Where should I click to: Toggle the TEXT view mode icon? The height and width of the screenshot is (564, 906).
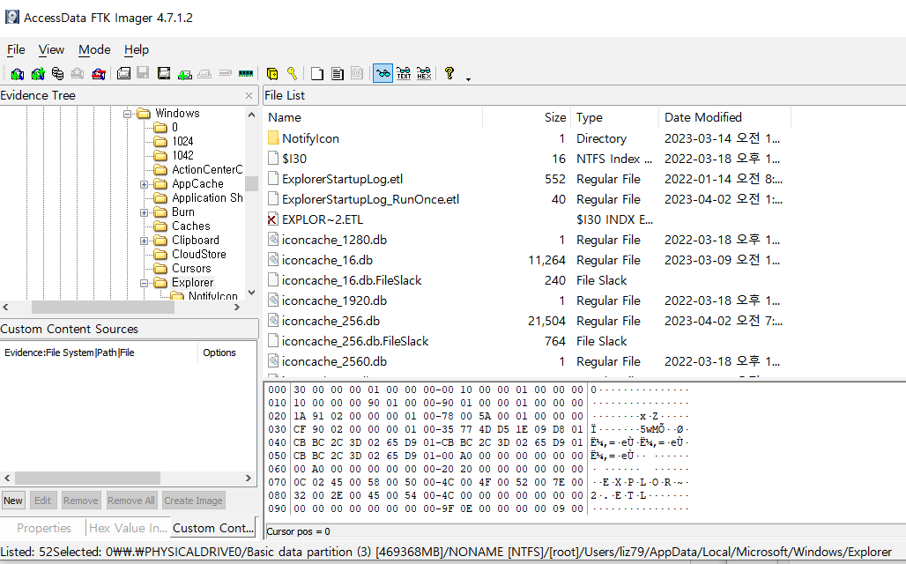click(x=404, y=73)
